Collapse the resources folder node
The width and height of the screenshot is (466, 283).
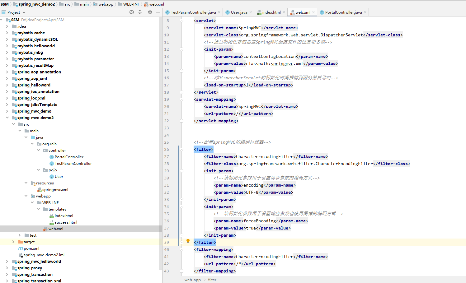click(26, 183)
